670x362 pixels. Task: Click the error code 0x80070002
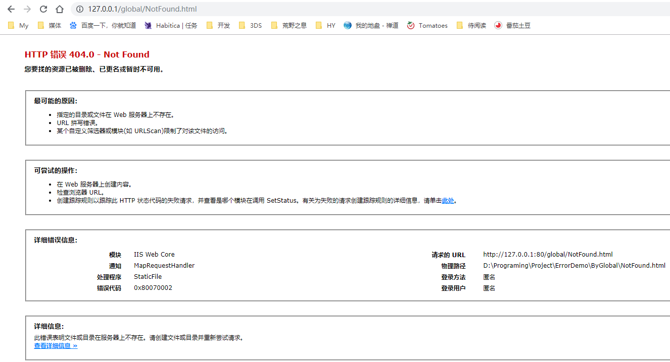click(153, 288)
